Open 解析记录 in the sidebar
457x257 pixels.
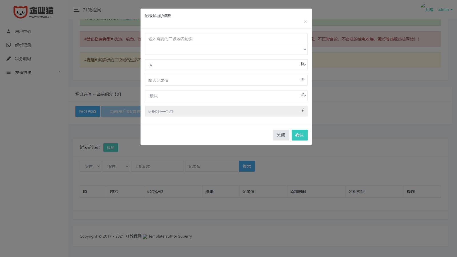[23, 45]
